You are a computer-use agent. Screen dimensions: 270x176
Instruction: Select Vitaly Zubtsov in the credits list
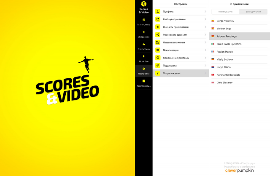tap(240, 59)
